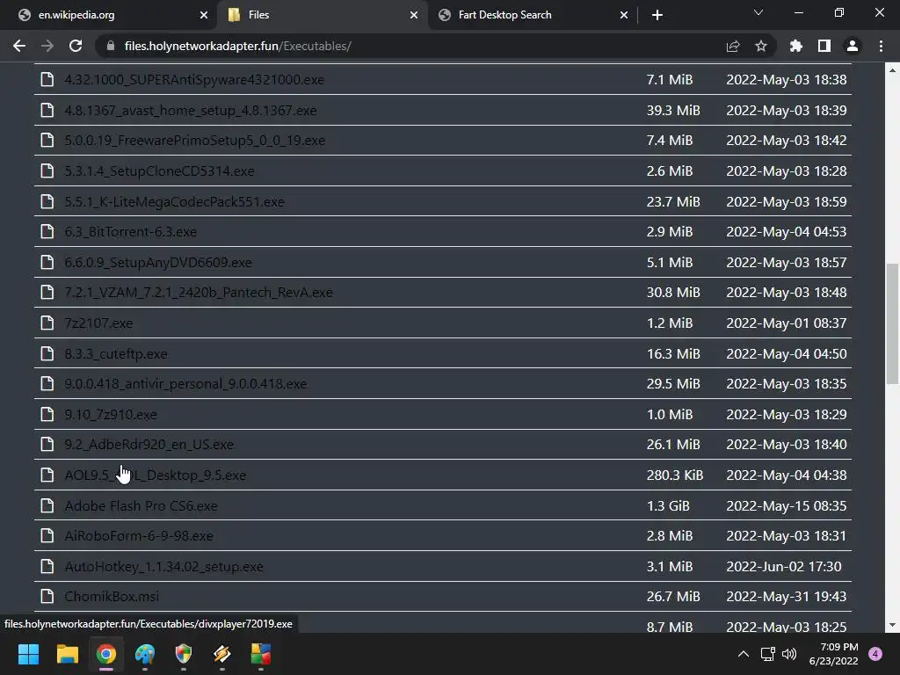The height and width of the screenshot is (675, 900).
Task: Click the page's vertical scrollbar thumb
Action: 892,323
